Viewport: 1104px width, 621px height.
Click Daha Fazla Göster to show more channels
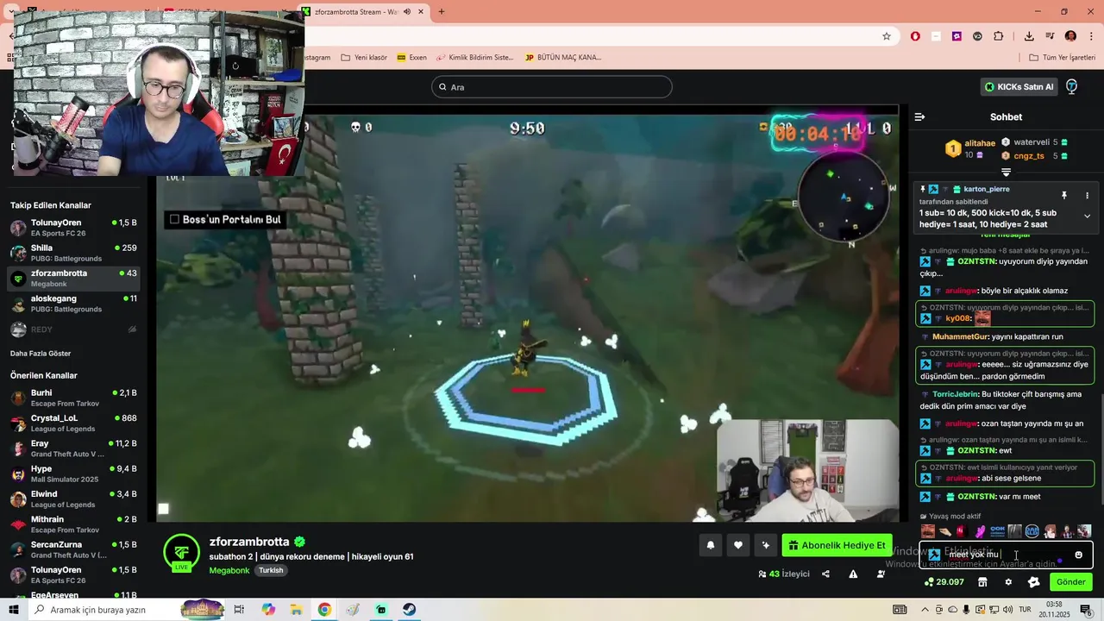[41, 354]
